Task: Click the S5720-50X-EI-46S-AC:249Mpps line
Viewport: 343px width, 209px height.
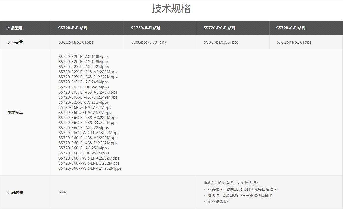Action: pos(88,92)
